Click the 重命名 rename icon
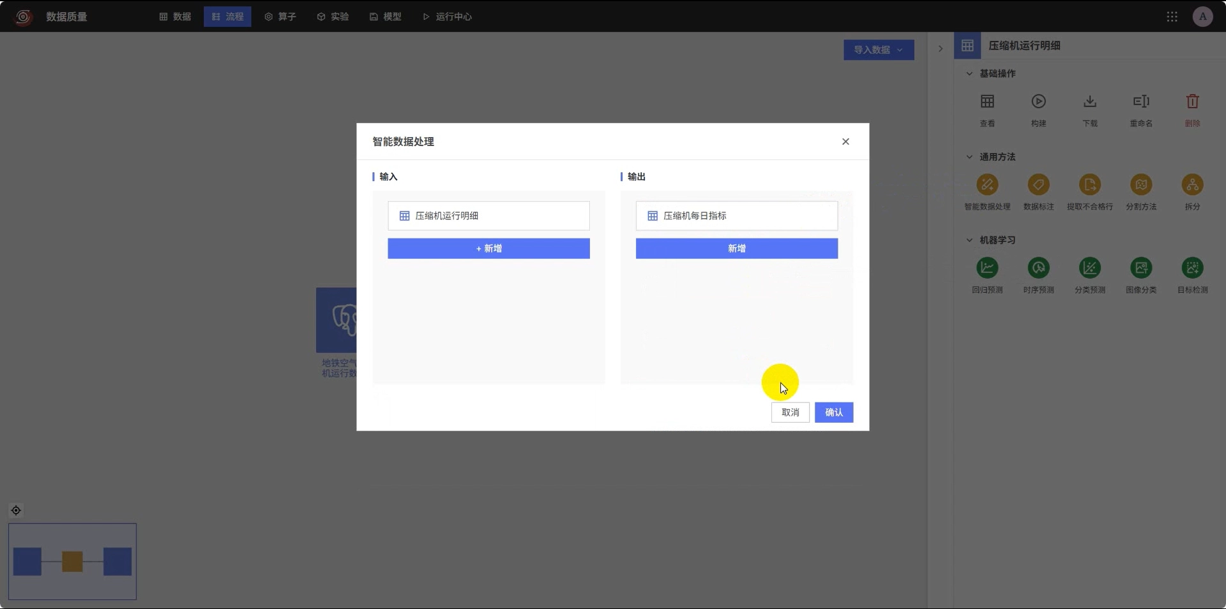Image resolution: width=1226 pixels, height=609 pixels. pyautogui.click(x=1141, y=101)
